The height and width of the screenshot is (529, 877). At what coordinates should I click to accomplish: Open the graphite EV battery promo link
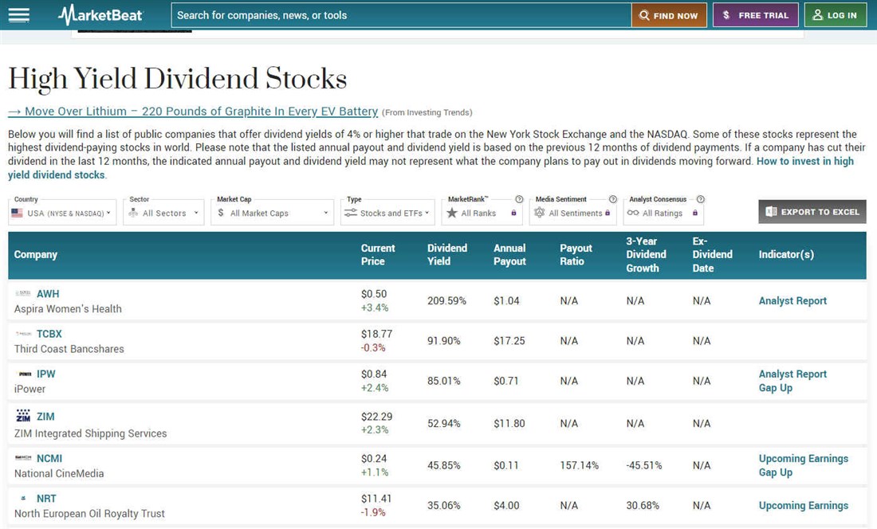[193, 112]
